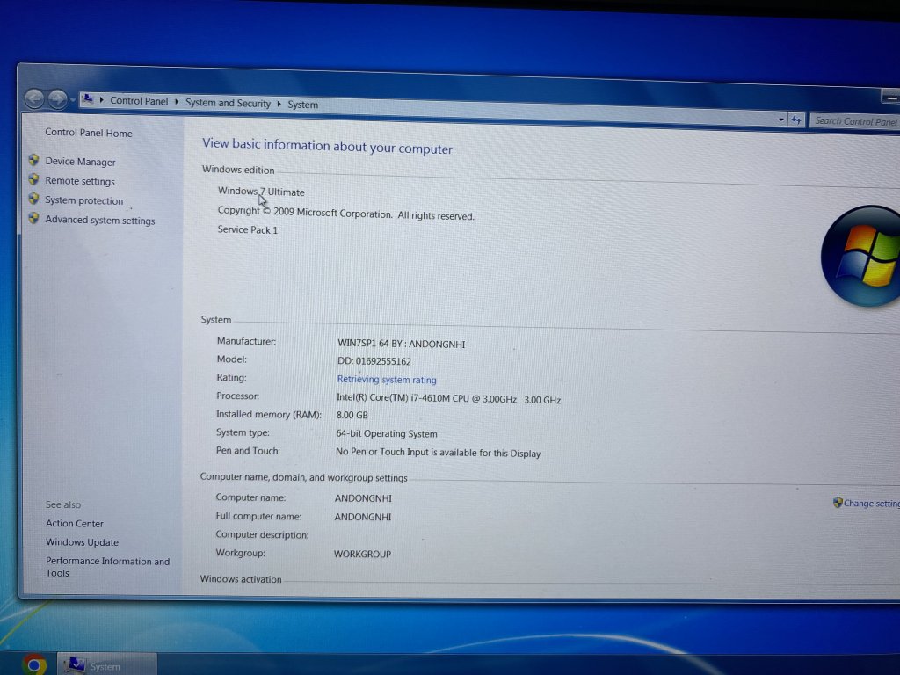Open Device Manager
This screenshot has height=675, width=900.
click(x=80, y=162)
